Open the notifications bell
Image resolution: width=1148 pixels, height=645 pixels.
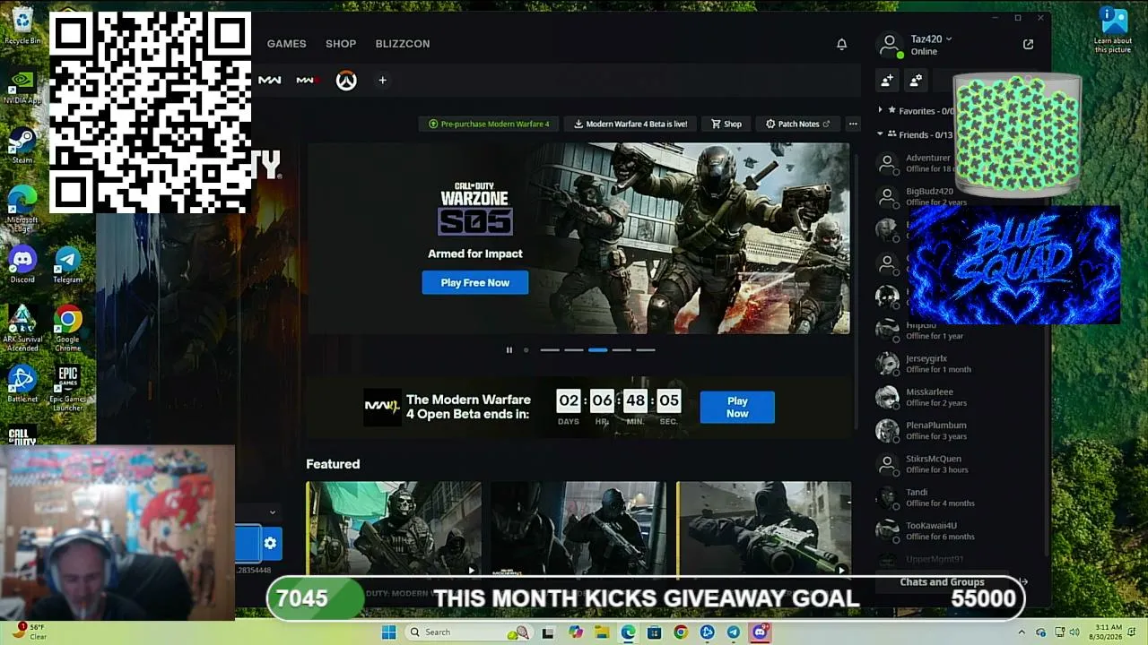point(841,44)
